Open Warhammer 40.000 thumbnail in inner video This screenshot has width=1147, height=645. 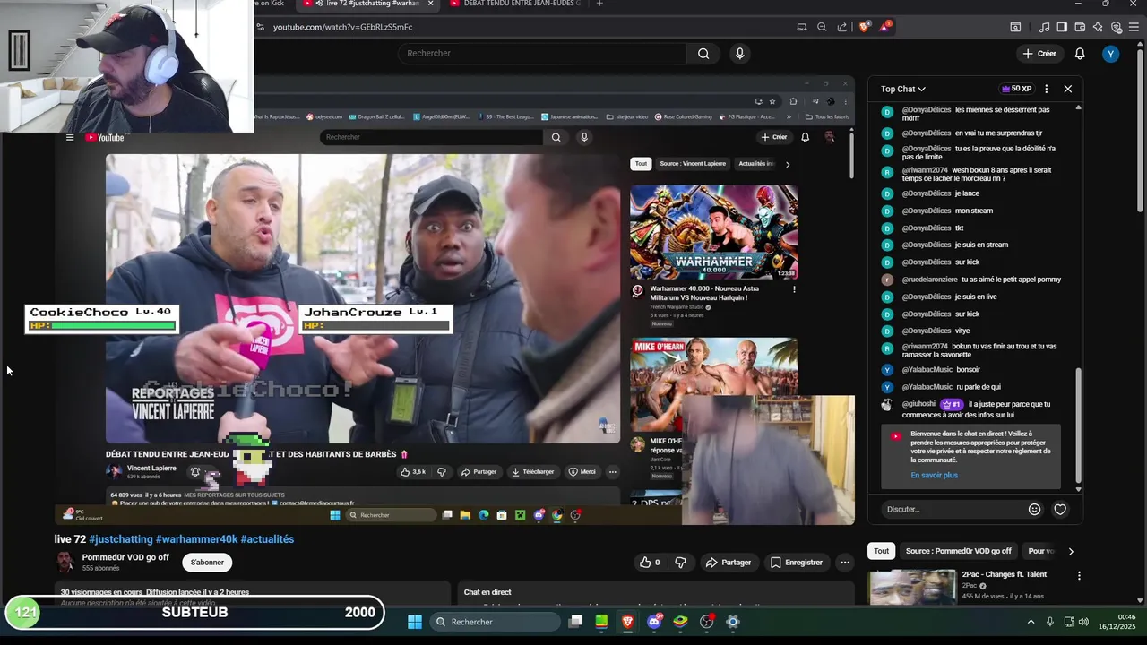(713, 232)
